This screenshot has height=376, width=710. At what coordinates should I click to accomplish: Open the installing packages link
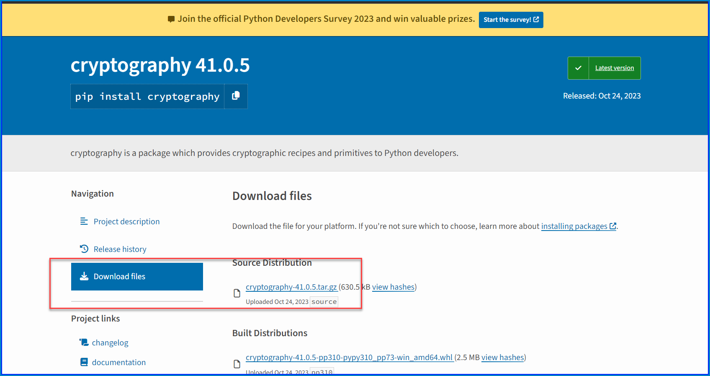(574, 226)
